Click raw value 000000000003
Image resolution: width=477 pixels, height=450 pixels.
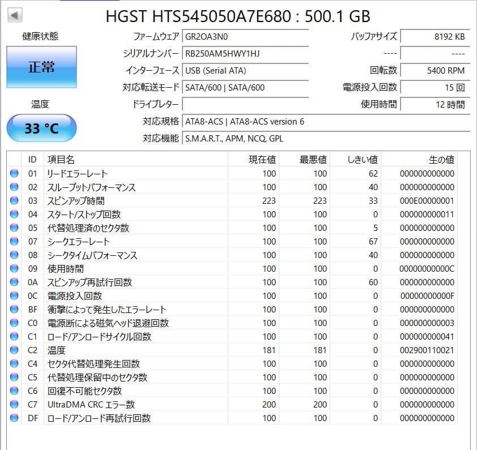tap(427, 323)
